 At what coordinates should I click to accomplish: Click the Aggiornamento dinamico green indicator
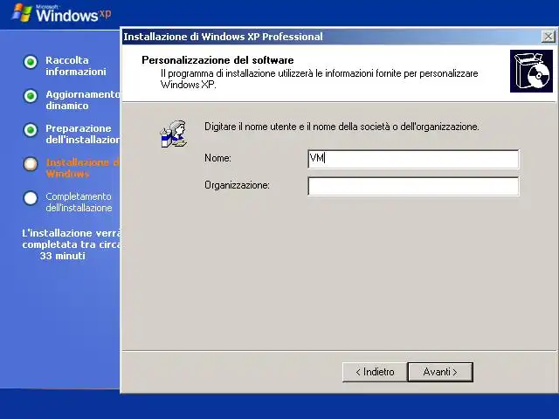31,96
